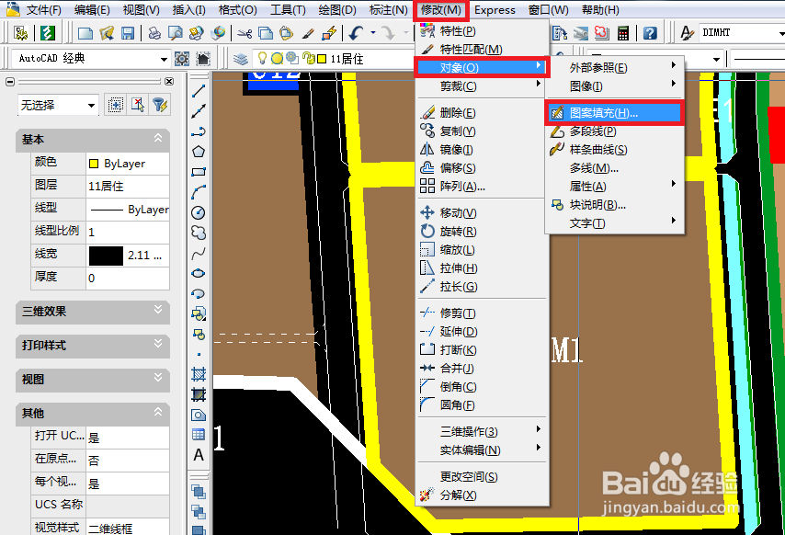
Task: Close the properties palette with X
Action: coord(169,81)
